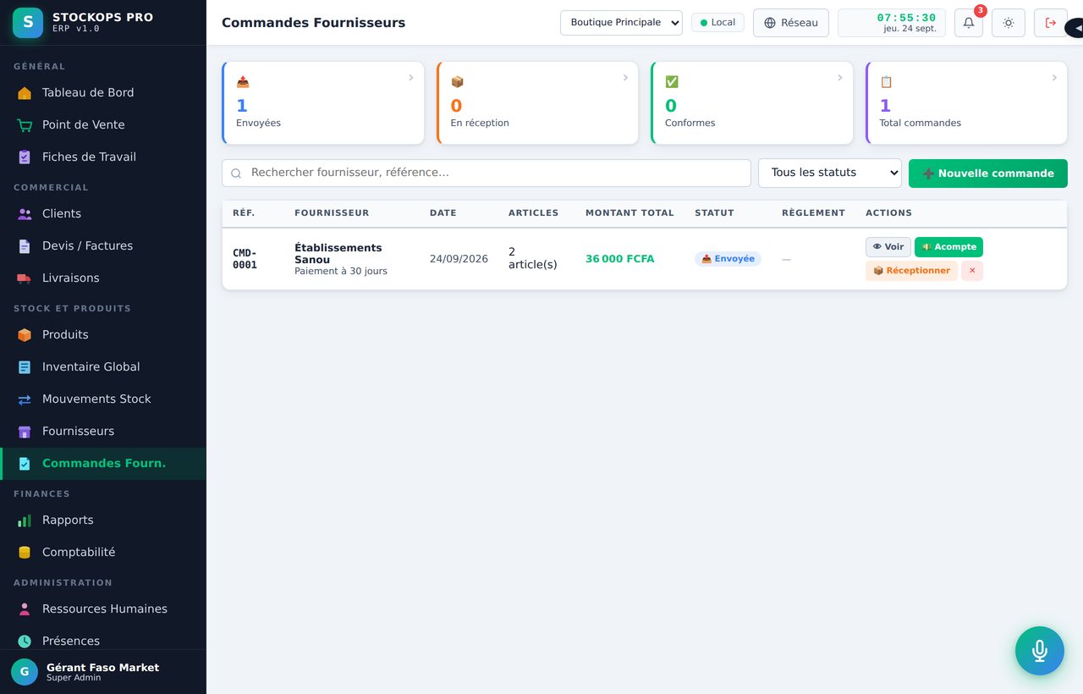Click the arrows icon for Mouvements Stock

click(25, 399)
